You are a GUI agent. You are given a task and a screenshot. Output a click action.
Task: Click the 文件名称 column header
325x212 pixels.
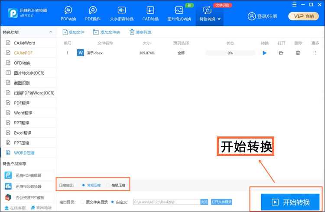click(x=105, y=43)
